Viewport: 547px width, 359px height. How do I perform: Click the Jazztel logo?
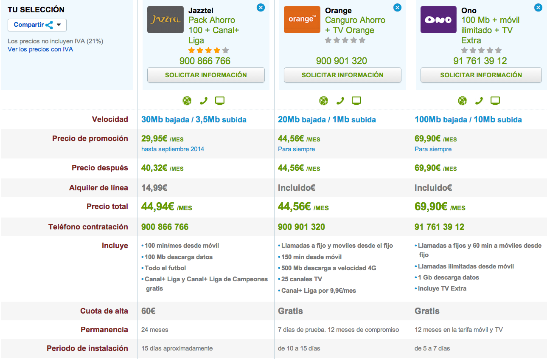[x=166, y=20]
